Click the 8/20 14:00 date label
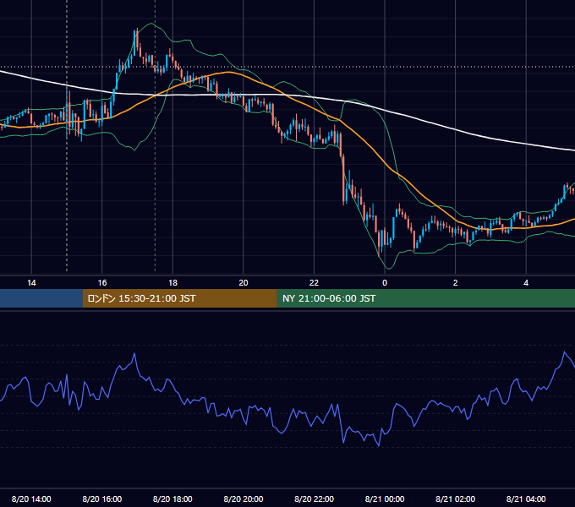The image size is (575, 507). point(31,499)
